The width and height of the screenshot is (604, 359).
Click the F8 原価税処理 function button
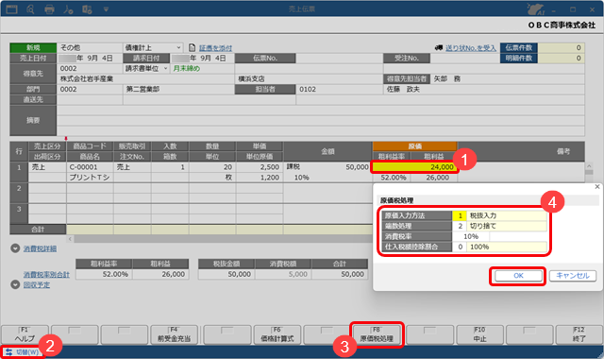tap(377, 334)
